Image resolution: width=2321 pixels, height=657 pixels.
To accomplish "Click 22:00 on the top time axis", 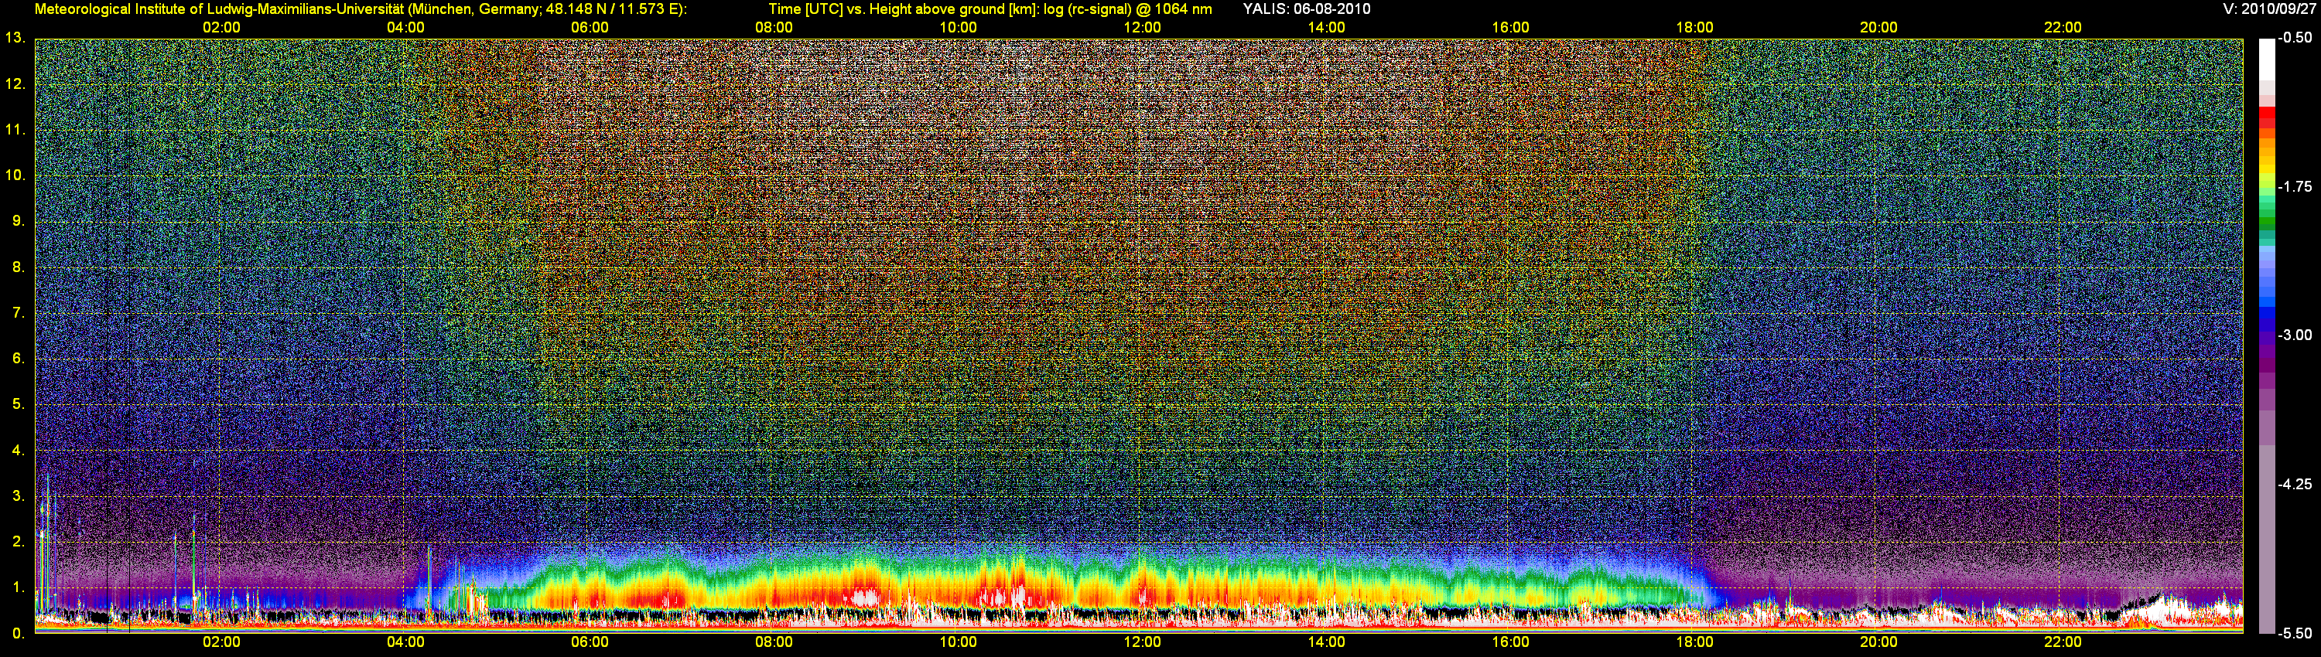I will (x=2063, y=27).
